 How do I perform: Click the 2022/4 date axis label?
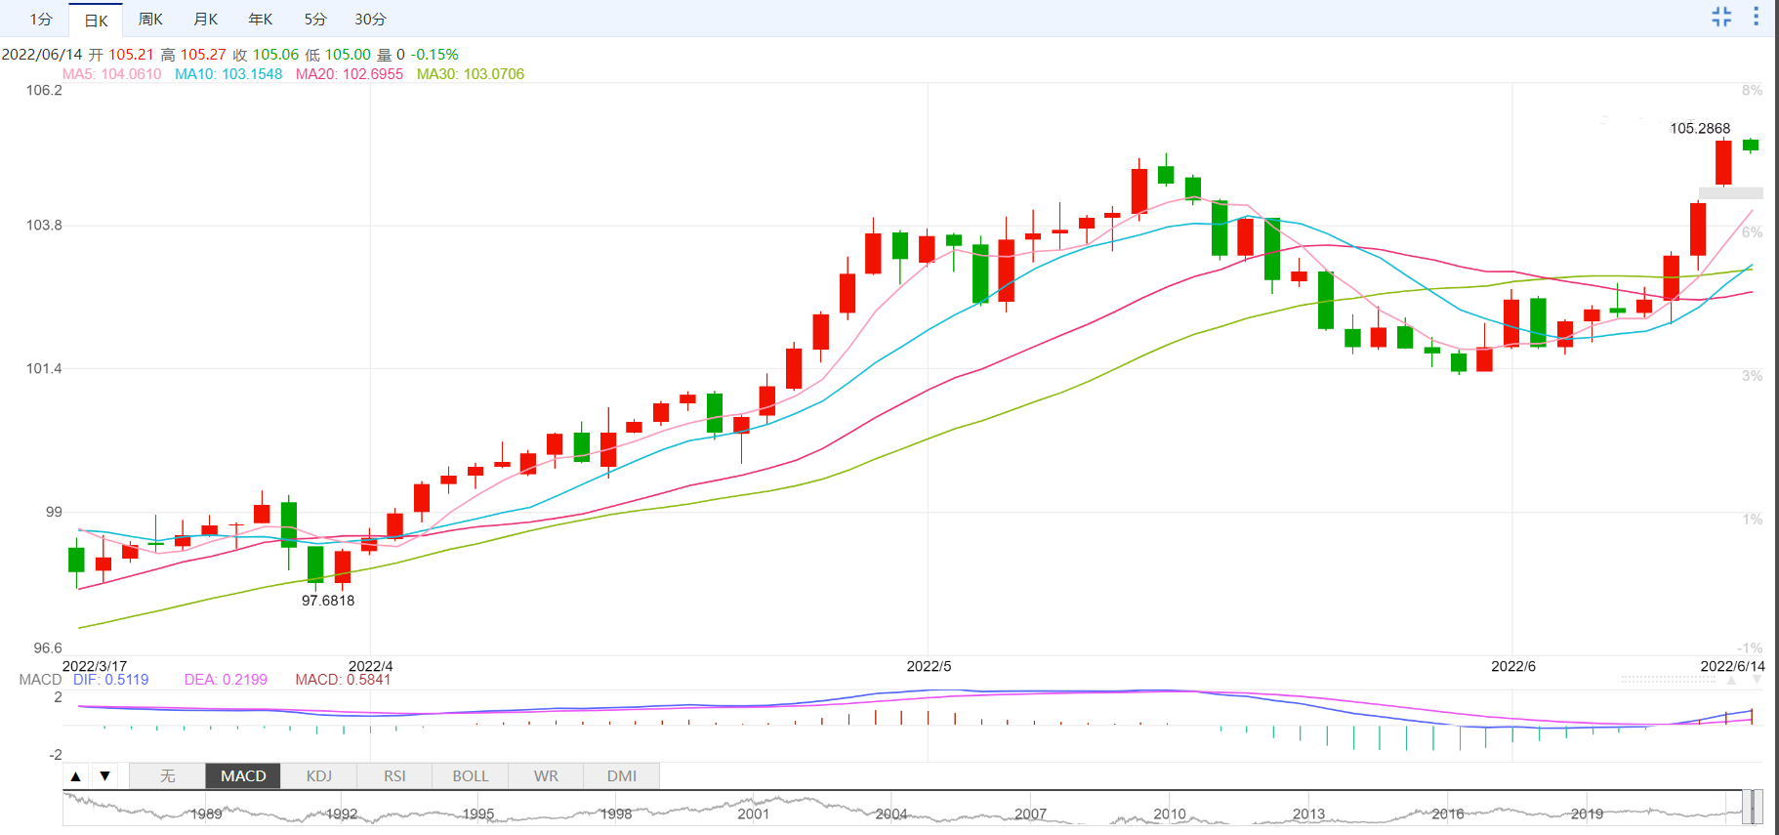click(x=371, y=666)
